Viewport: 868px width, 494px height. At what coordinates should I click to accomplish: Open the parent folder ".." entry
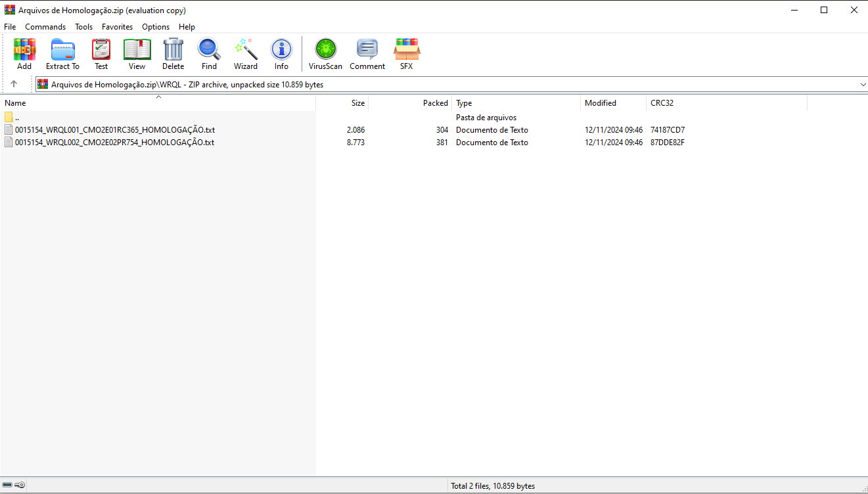17,118
